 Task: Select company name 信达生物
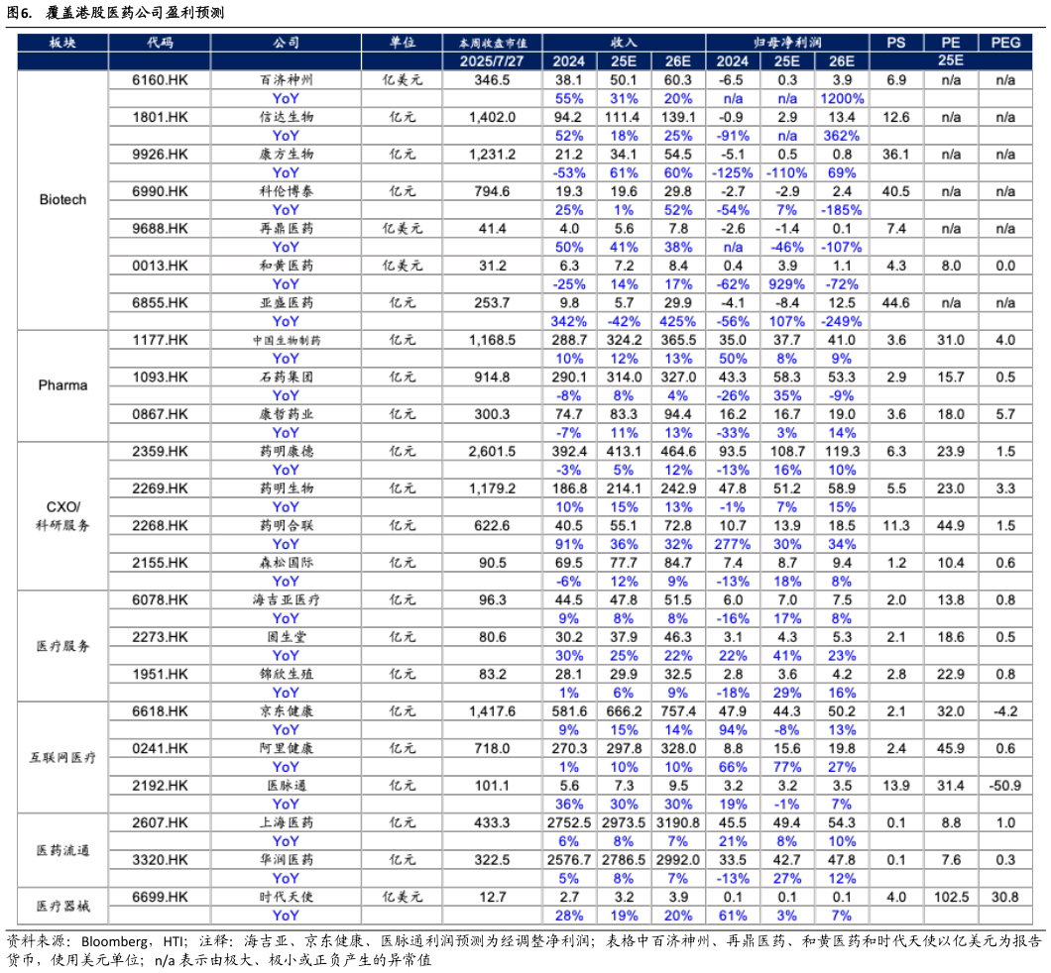[287, 117]
